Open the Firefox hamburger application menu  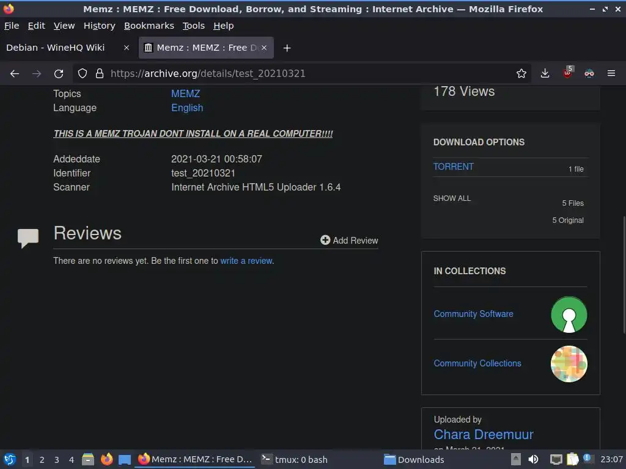click(x=611, y=73)
